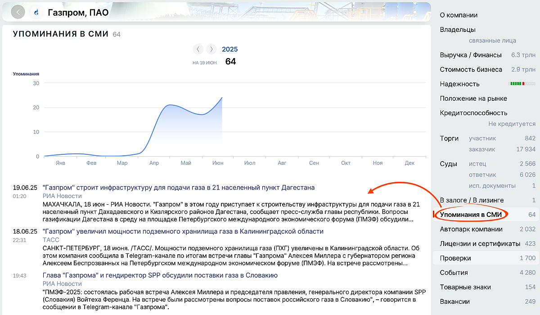Click the June point on the chart
The width and height of the screenshot is (540, 315).
pyautogui.click(x=222, y=98)
